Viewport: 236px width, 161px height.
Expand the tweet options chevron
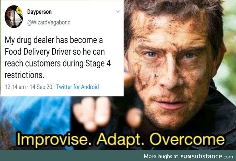tap(118, 11)
